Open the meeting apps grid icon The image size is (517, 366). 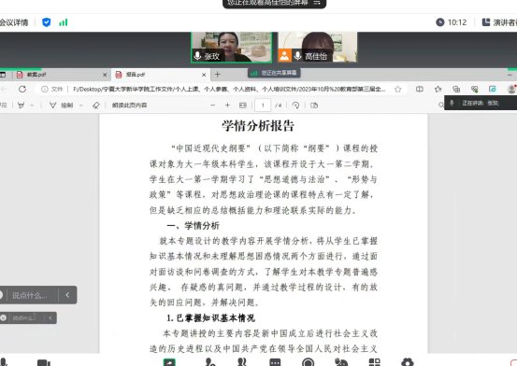coord(374,362)
